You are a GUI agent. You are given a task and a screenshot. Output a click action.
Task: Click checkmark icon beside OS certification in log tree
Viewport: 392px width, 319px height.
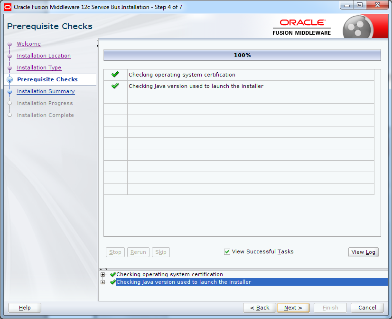click(113, 274)
